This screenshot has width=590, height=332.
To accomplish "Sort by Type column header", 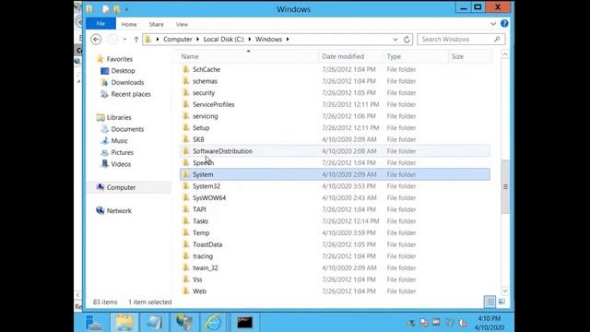I will 416,56.
